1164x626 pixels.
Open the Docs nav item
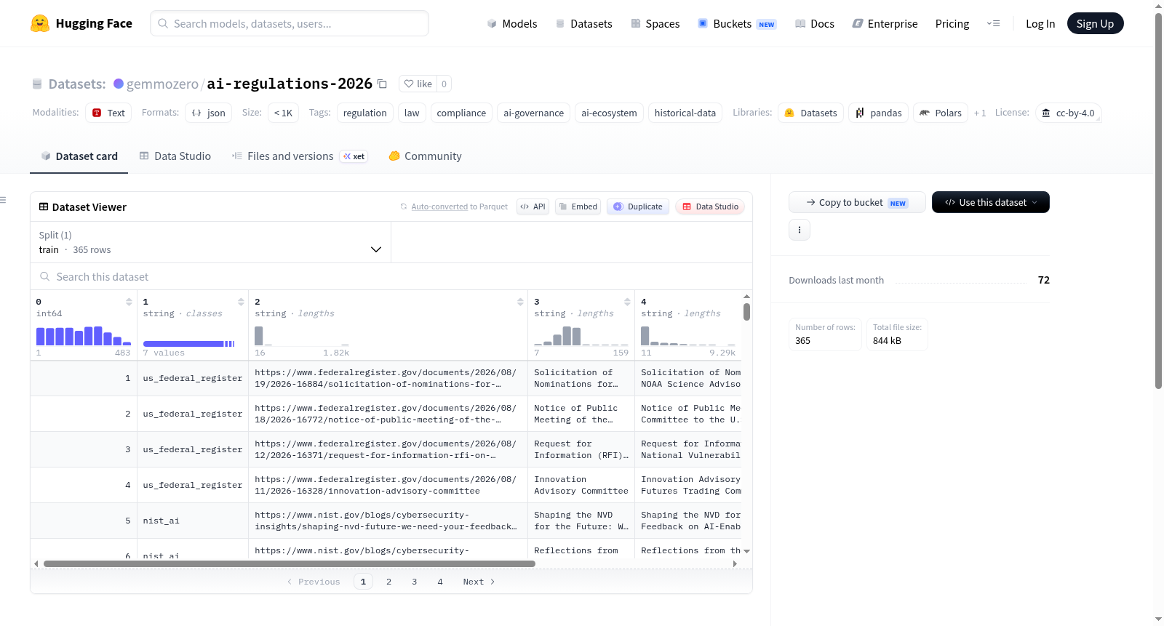point(814,24)
